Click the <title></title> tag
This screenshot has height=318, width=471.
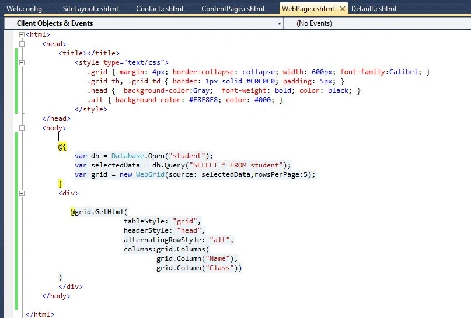89,53
